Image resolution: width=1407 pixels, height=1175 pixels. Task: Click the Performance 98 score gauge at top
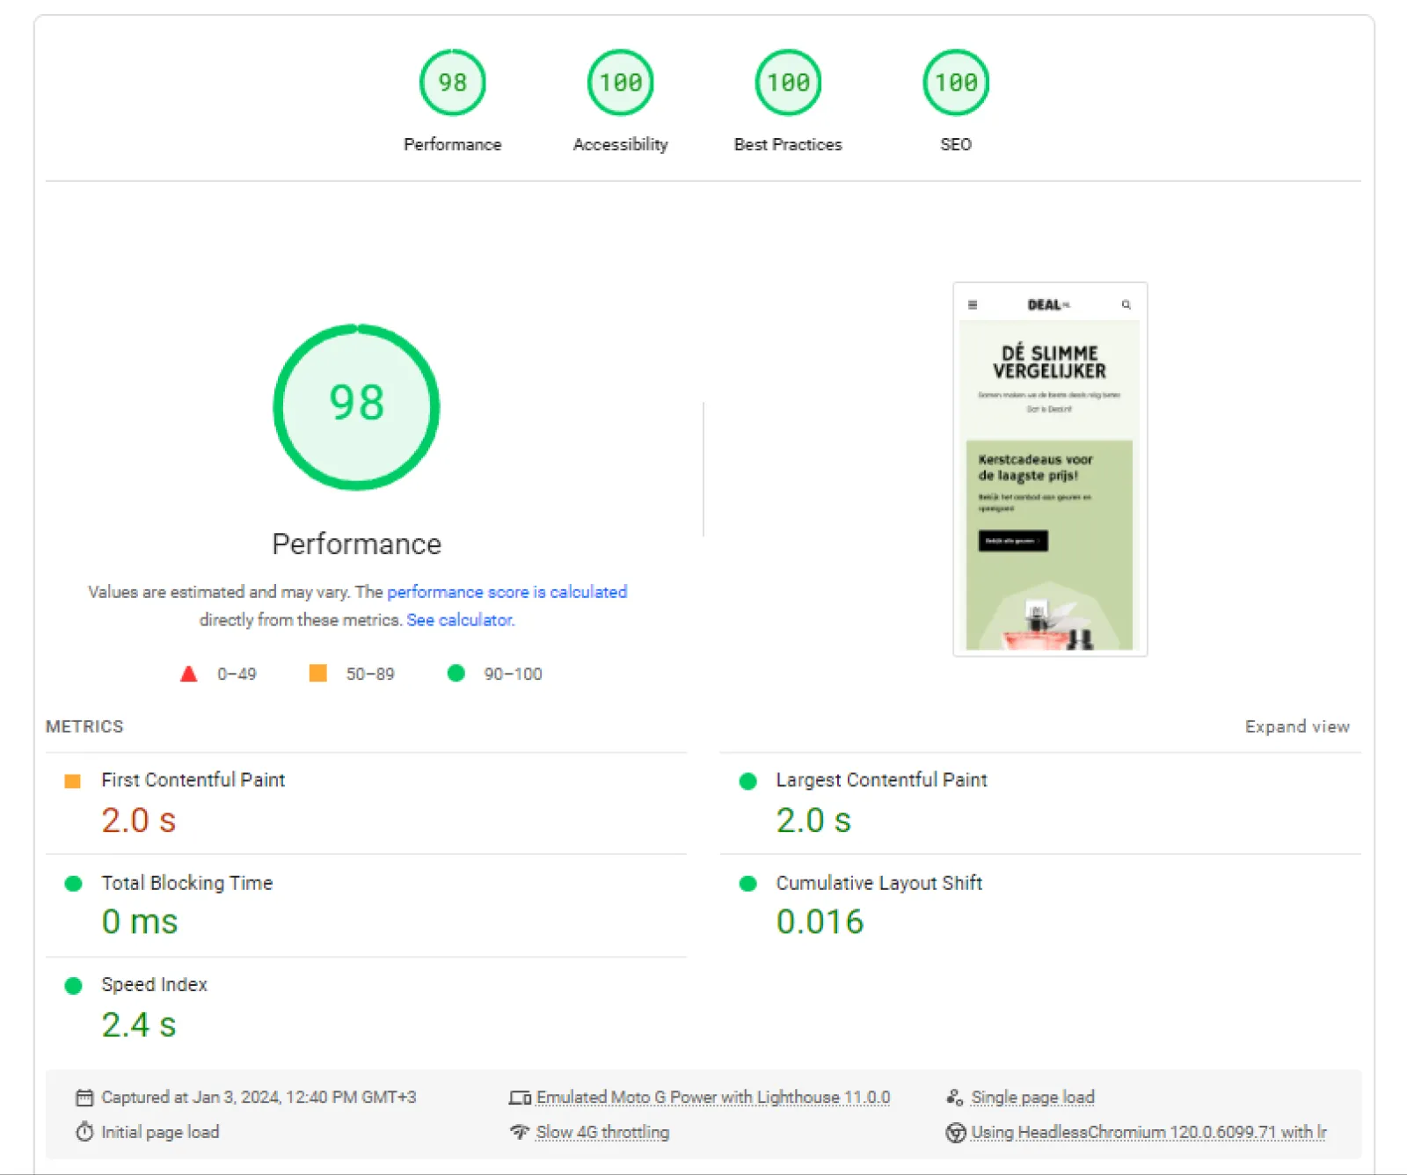click(453, 83)
